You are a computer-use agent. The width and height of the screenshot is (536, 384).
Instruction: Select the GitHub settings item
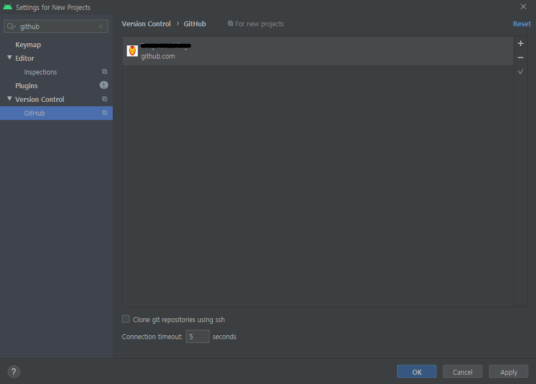(56, 113)
